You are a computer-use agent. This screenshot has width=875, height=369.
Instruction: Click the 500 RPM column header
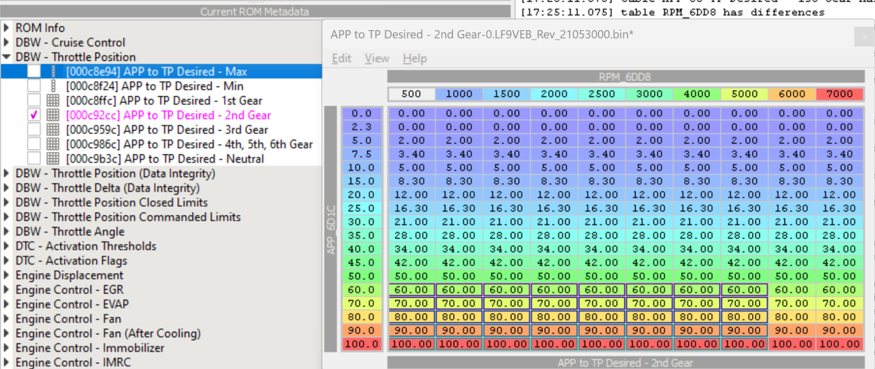tap(411, 94)
